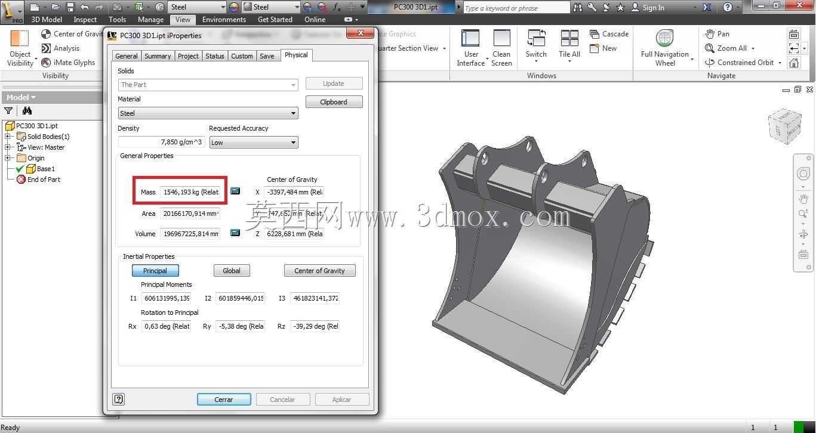Viewport: 816px width, 433px height.
Task: Select Base1 feature in the Model tree
Action: [39, 169]
